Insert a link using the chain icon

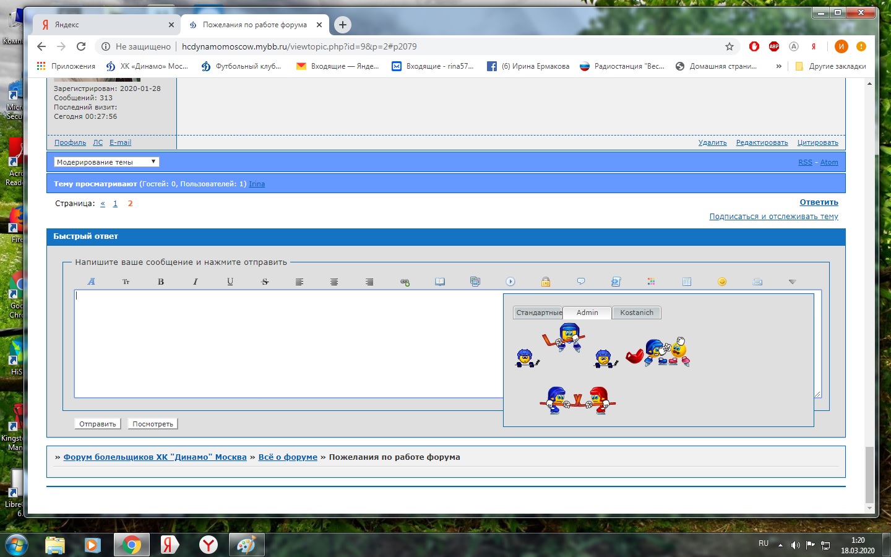click(405, 282)
